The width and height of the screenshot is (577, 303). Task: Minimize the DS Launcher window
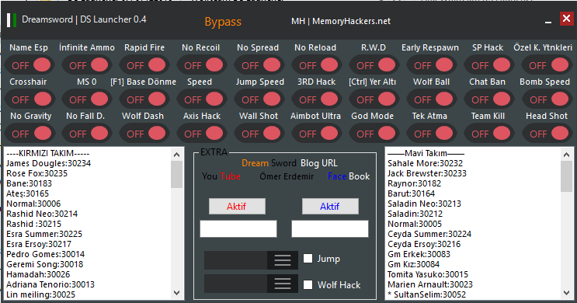548,22
